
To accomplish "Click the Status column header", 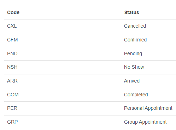I will (x=131, y=12).
